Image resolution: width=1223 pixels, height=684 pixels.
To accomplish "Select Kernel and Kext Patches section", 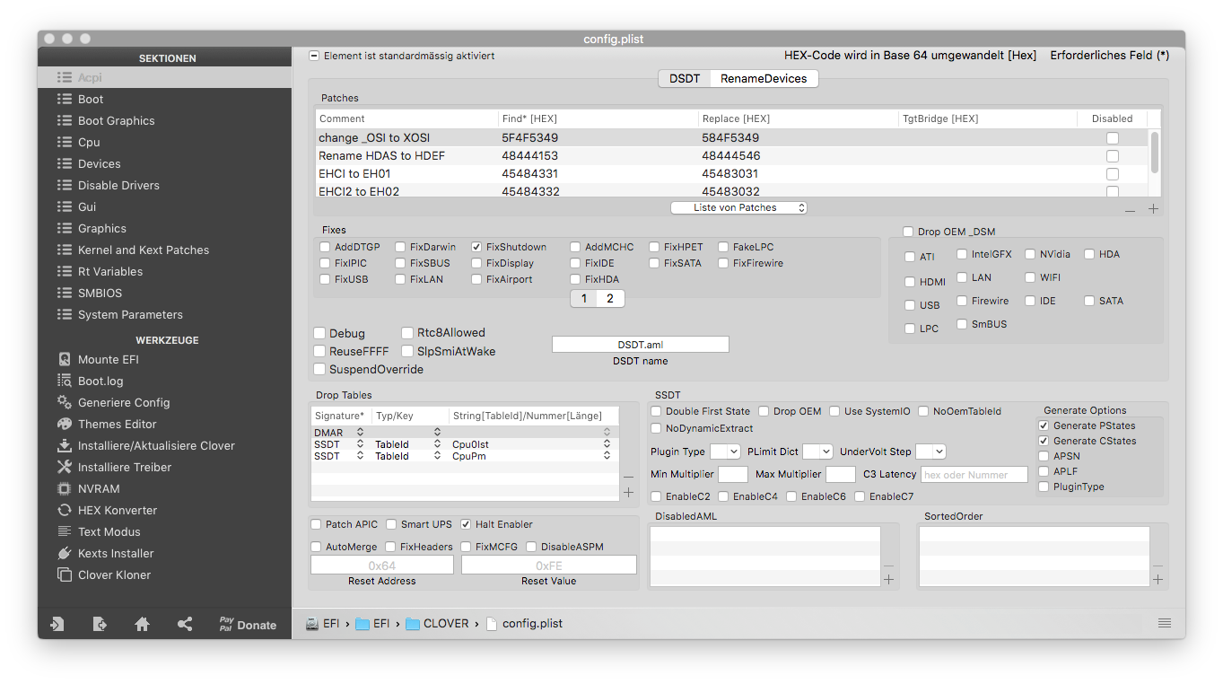I will (x=144, y=250).
